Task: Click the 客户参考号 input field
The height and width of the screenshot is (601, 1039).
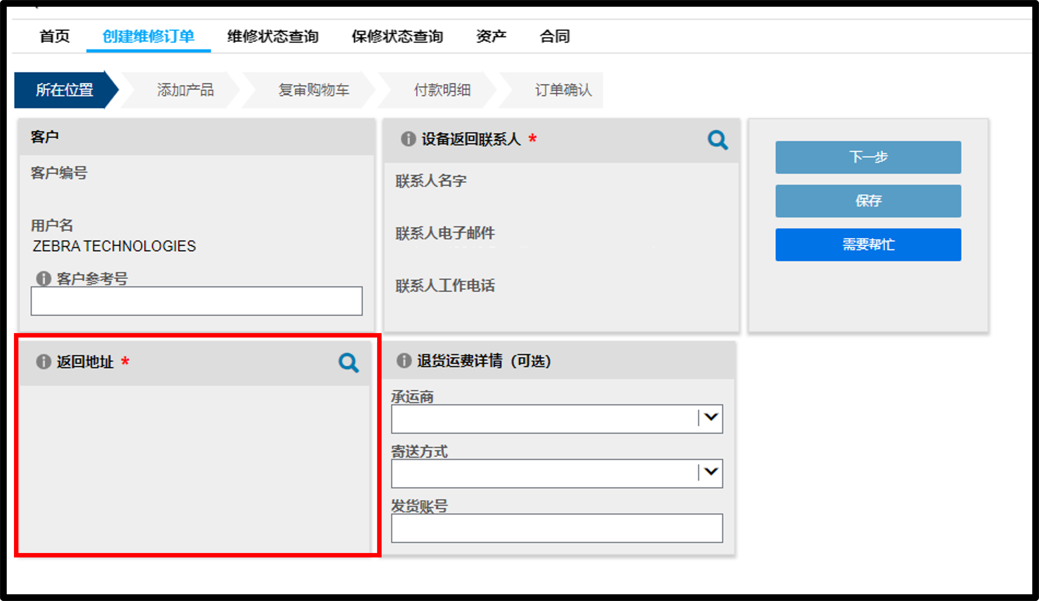Action: click(197, 301)
